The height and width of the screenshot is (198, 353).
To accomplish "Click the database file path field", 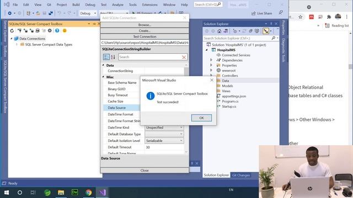I will pos(145,43).
